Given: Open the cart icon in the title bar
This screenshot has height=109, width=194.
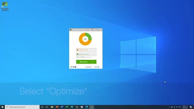Looking at the screenshot, I should point(90,30).
